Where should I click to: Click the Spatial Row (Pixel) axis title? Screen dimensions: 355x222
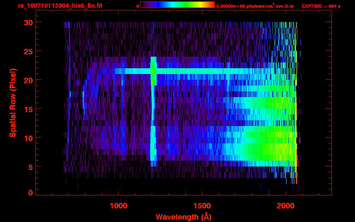(x=12, y=103)
